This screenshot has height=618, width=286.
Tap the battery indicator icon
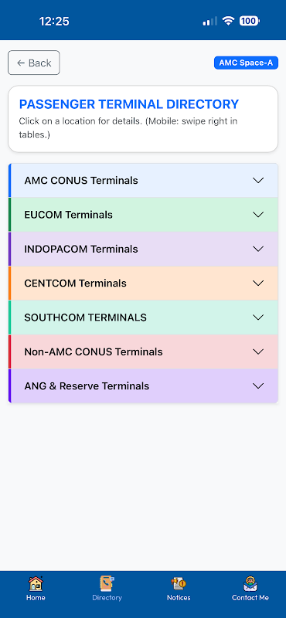coord(250,21)
